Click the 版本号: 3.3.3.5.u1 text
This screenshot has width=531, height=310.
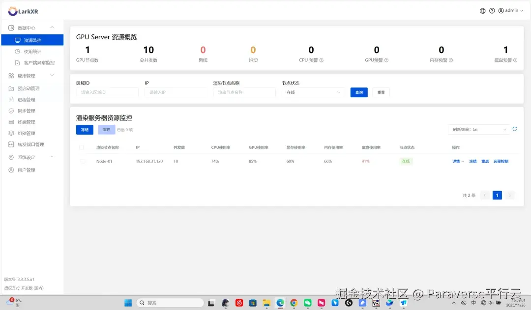point(19,279)
